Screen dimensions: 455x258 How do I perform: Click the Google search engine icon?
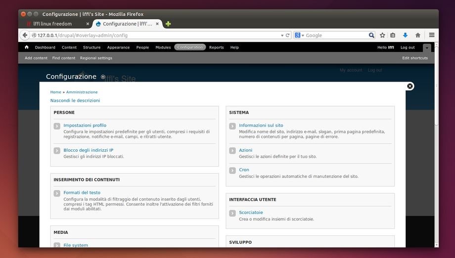pyautogui.click(x=297, y=35)
